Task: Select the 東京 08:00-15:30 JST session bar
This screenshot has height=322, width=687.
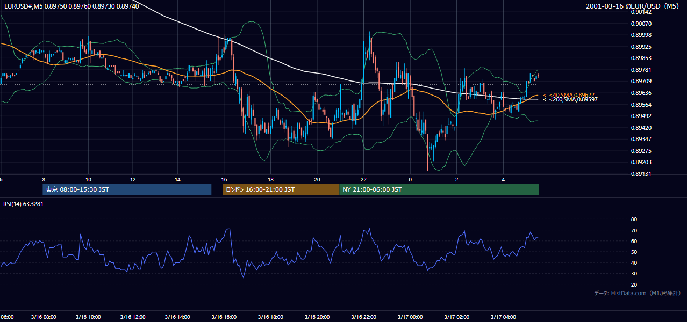Action: click(127, 189)
